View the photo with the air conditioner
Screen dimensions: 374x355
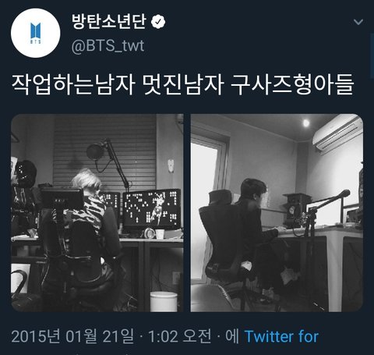tap(277, 213)
